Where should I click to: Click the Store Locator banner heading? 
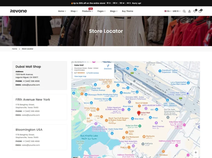pyautogui.click(x=106, y=31)
